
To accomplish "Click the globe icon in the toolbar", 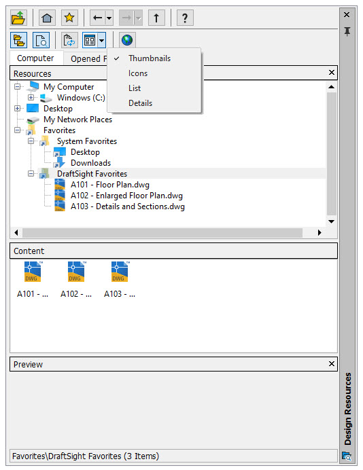I will (x=127, y=40).
